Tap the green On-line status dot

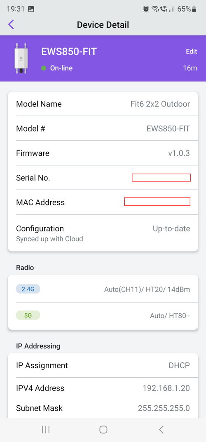[44, 68]
